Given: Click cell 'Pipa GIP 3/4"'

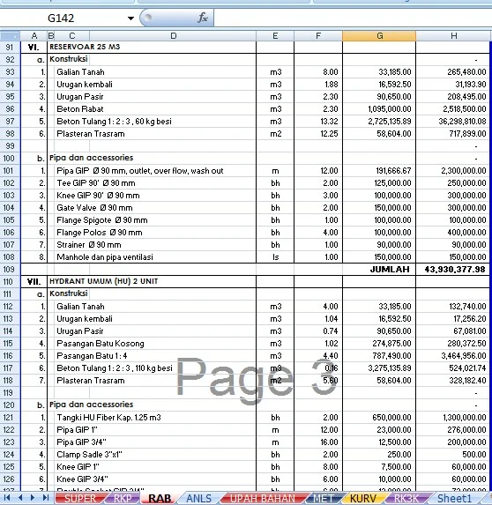Looking at the screenshot, I should [x=81, y=442].
